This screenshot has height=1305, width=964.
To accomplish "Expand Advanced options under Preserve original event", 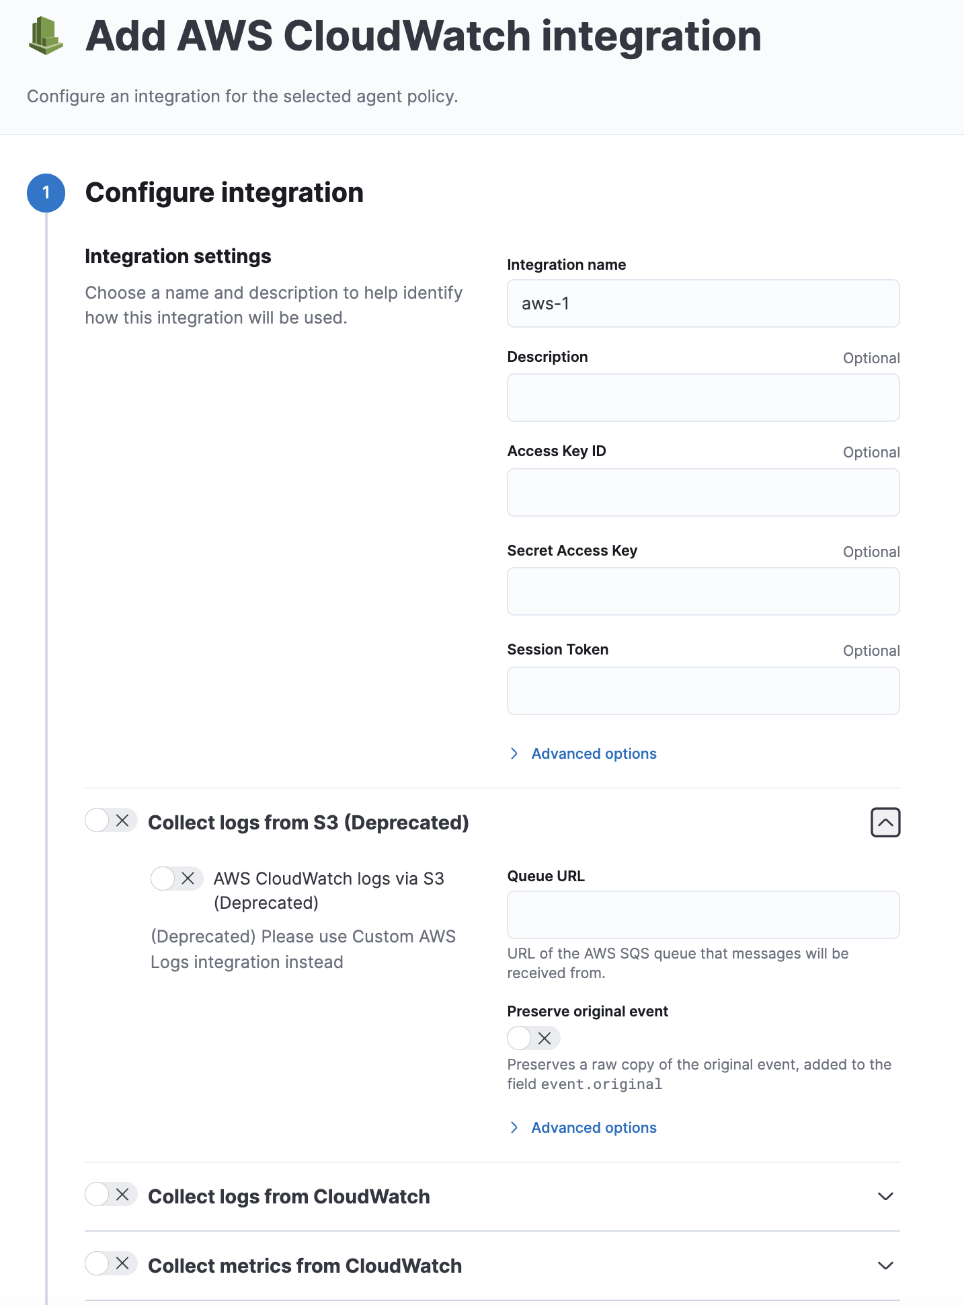I will click(593, 1128).
